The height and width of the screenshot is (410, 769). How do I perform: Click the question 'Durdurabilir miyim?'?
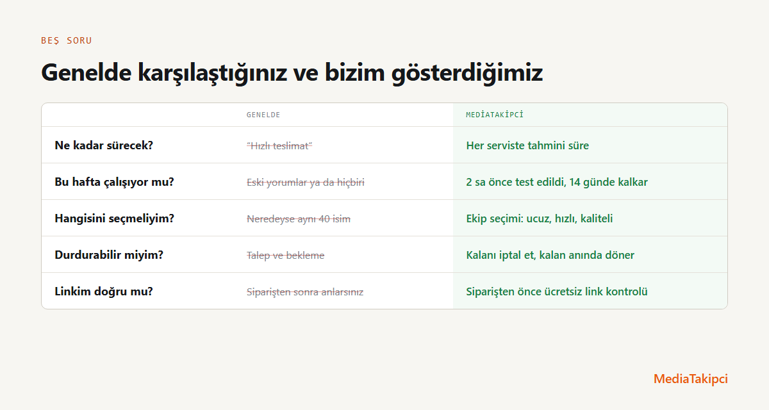point(109,255)
